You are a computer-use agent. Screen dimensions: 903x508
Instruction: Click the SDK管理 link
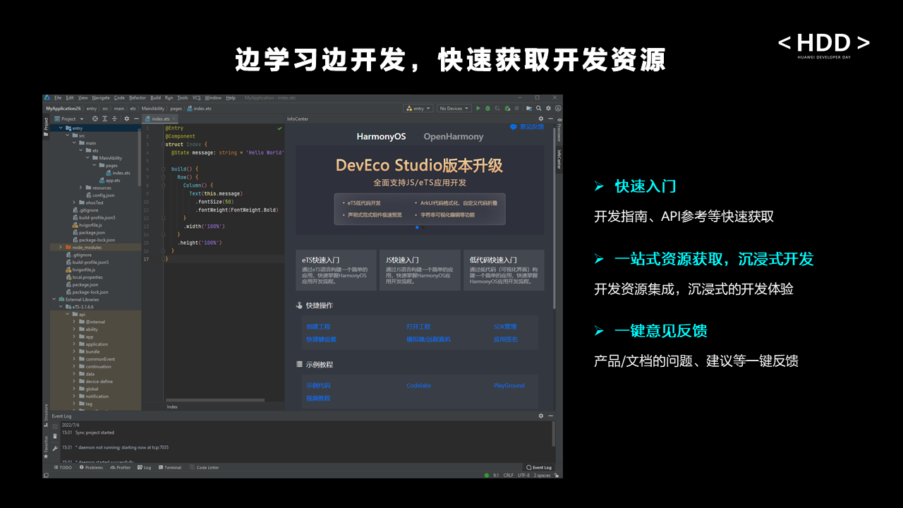[505, 327]
